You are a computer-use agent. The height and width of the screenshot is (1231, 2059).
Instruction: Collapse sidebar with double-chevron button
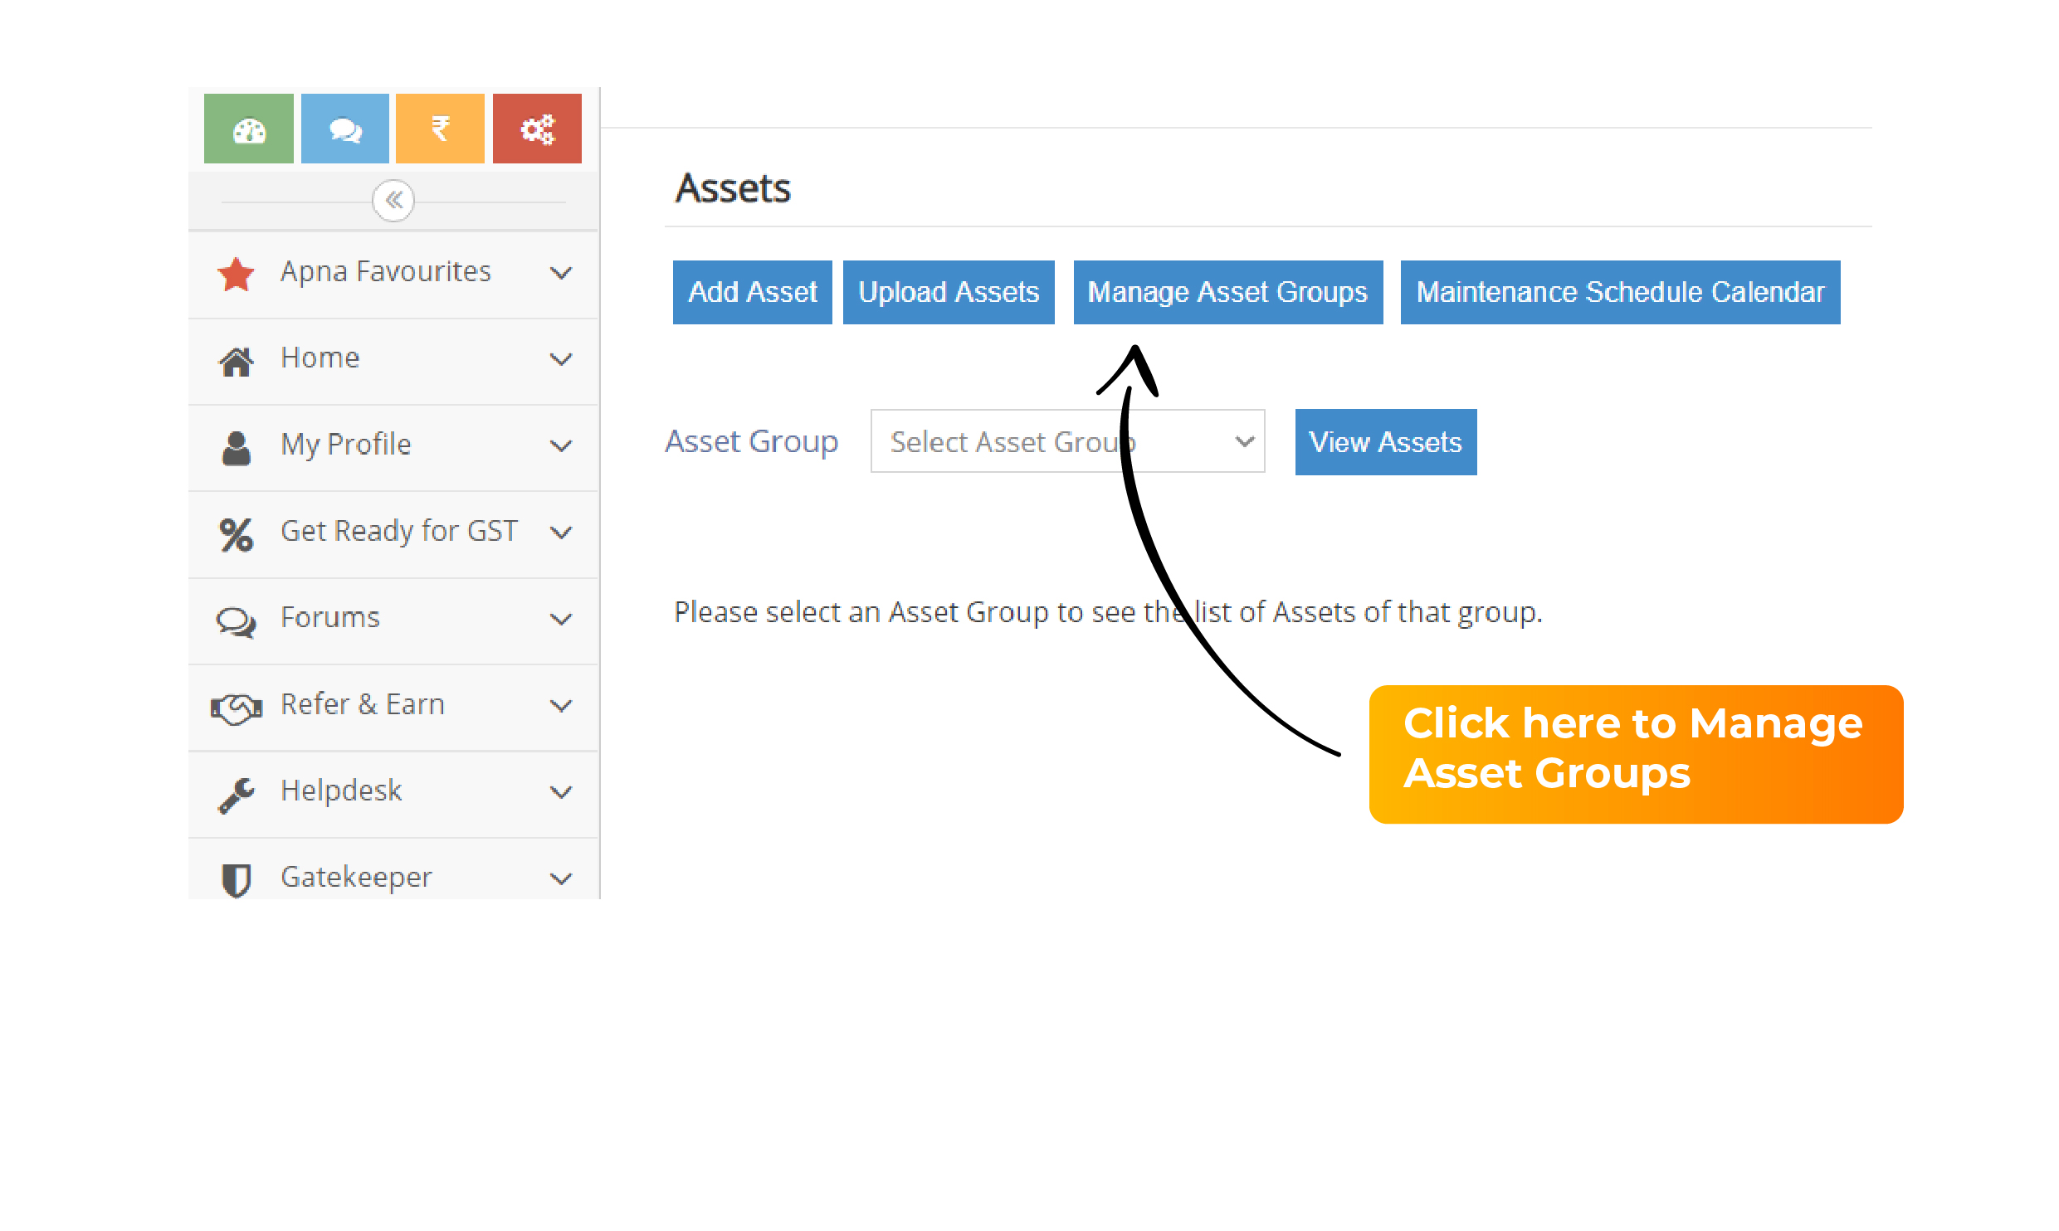click(x=393, y=201)
